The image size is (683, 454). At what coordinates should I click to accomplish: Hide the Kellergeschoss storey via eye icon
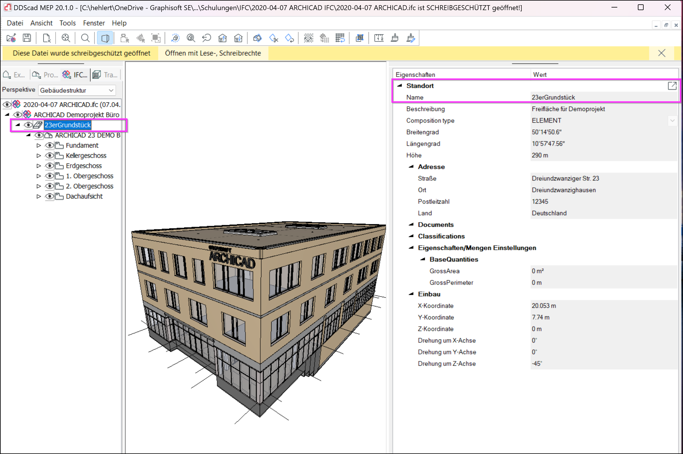click(x=50, y=155)
